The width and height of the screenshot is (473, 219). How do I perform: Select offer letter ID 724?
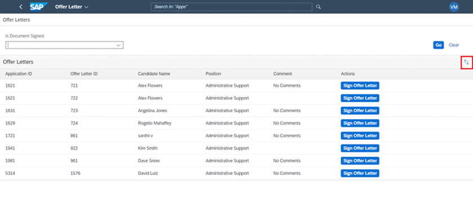(74, 124)
